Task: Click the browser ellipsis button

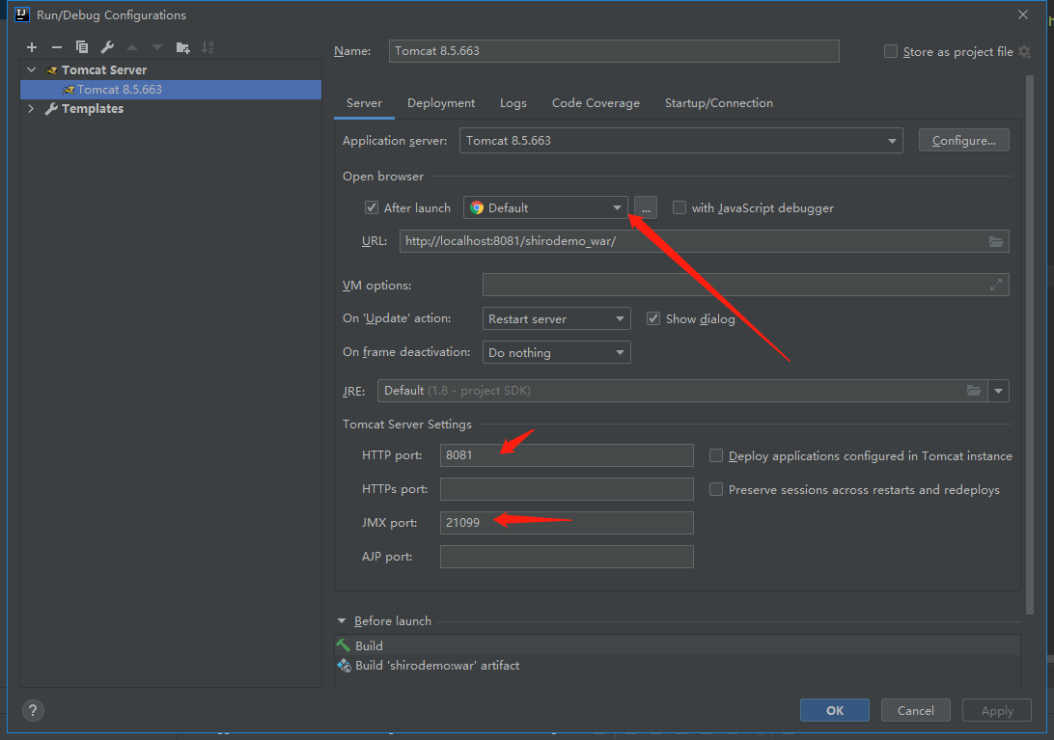Action: click(646, 207)
